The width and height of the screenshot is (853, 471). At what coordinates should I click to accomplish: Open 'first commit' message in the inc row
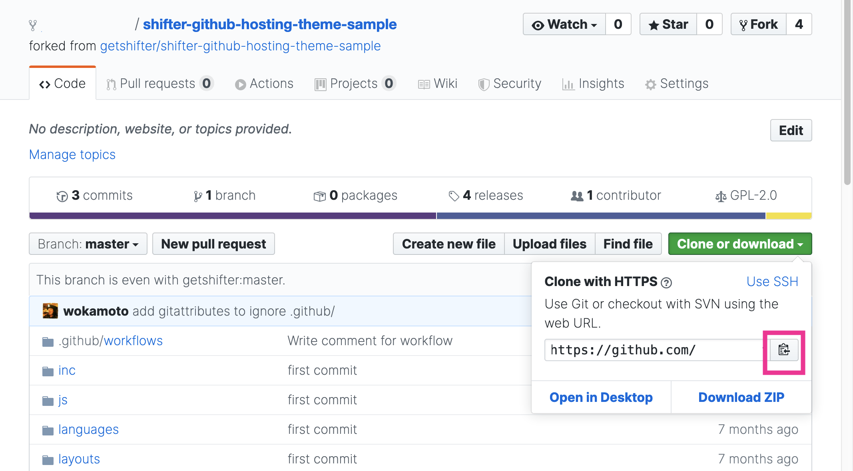click(322, 370)
